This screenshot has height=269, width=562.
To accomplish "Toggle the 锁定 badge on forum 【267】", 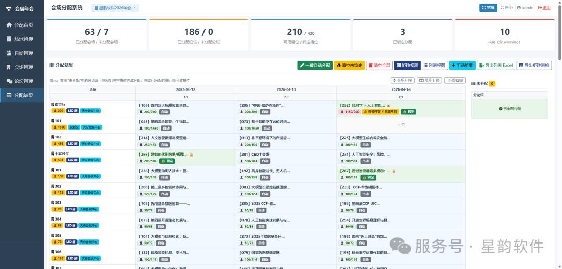I will tap(369, 177).
